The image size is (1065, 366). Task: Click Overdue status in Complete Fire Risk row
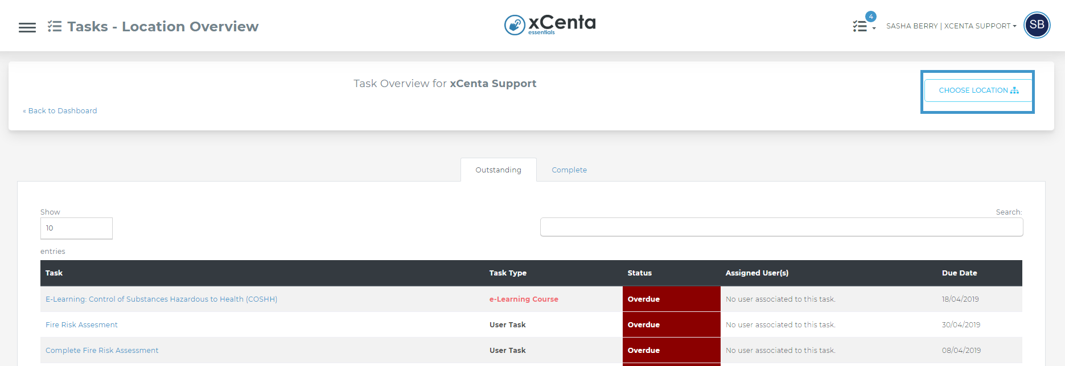pos(672,350)
